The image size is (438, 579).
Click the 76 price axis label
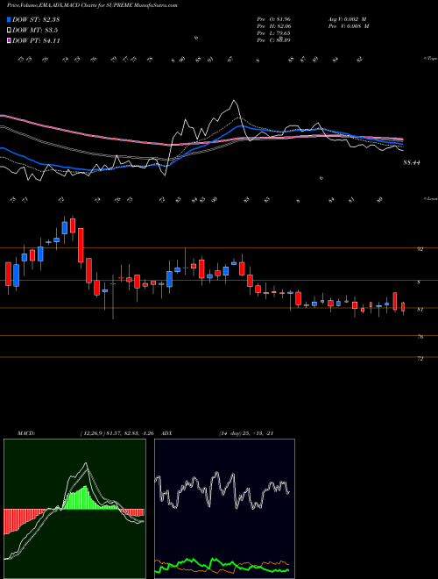click(x=420, y=337)
